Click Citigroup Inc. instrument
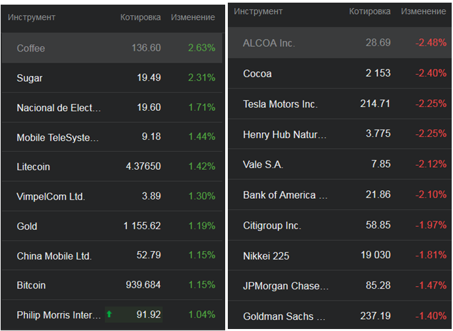453x331 pixels. coord(272,226)
